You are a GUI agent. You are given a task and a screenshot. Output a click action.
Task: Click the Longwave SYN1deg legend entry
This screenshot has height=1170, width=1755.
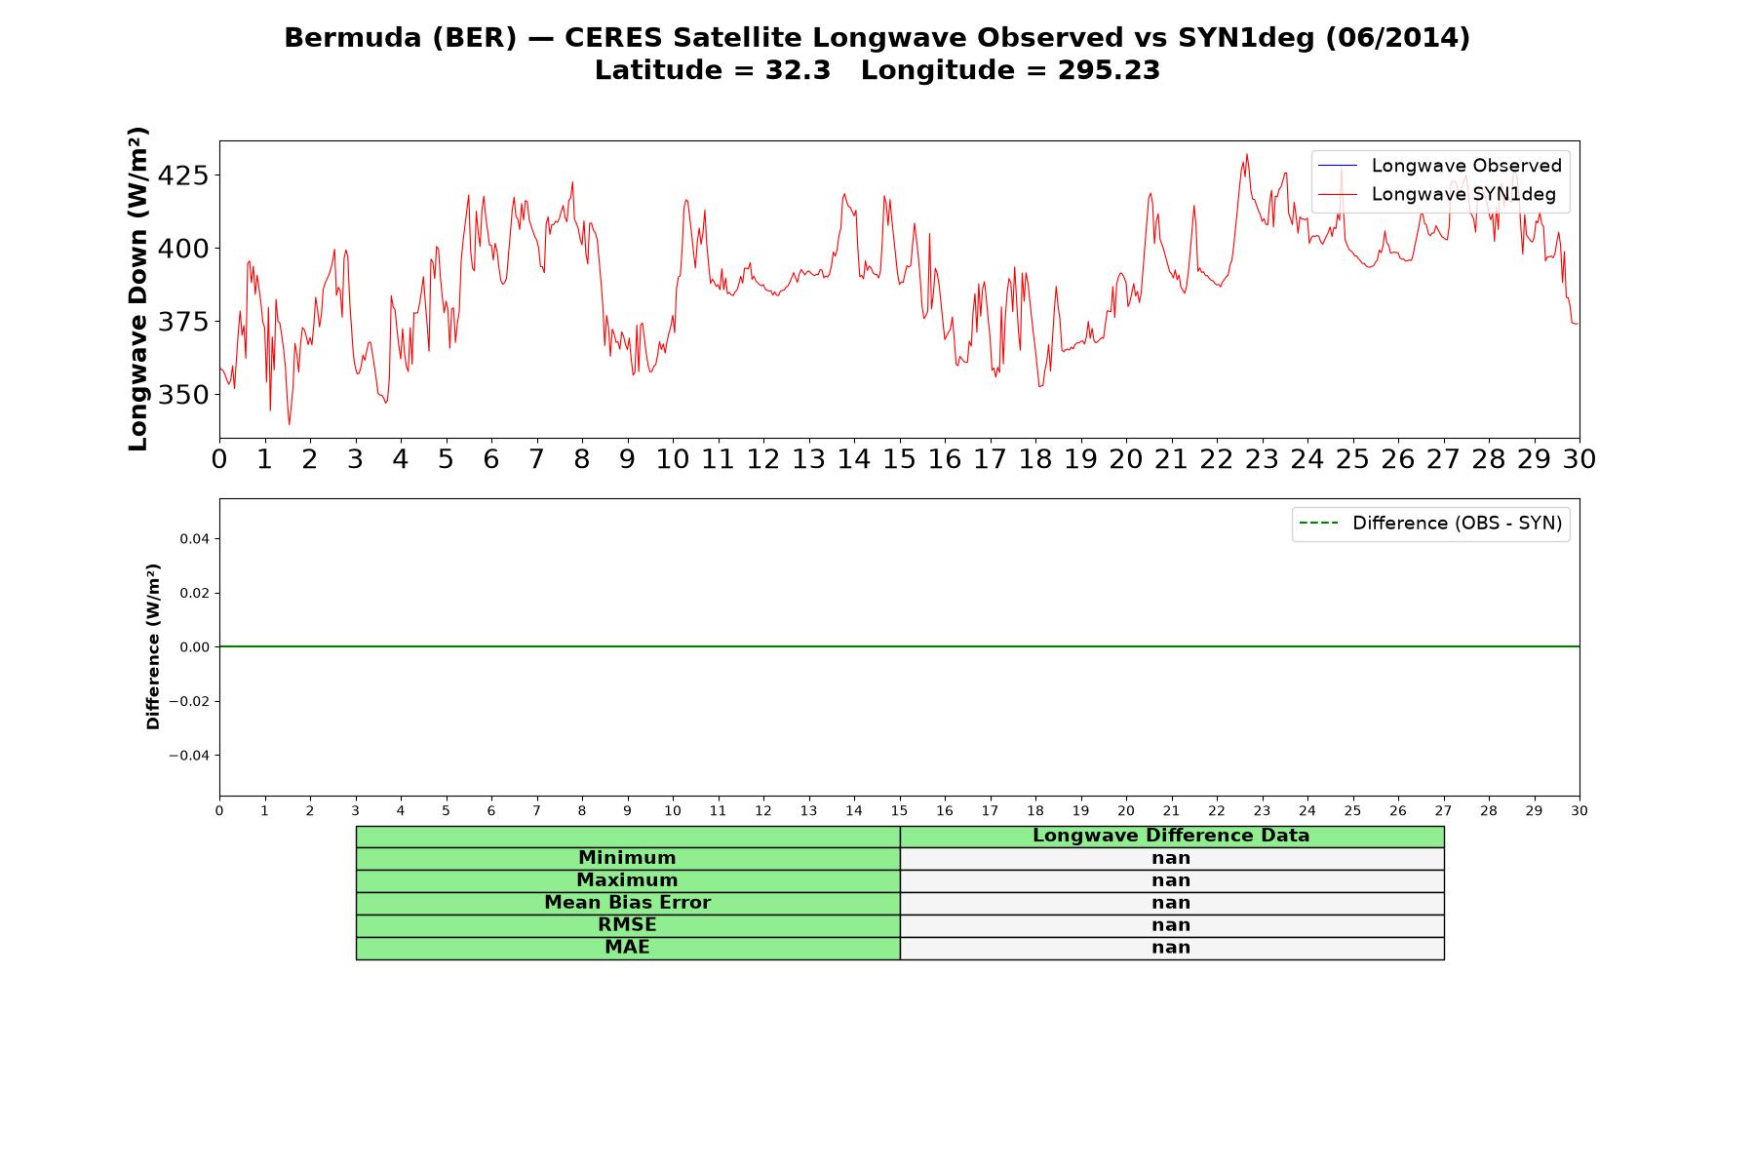pos(1437,194)
